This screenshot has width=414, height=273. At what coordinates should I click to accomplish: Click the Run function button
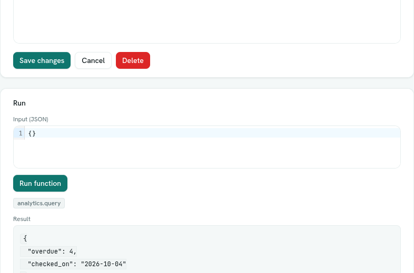(40, 183)
